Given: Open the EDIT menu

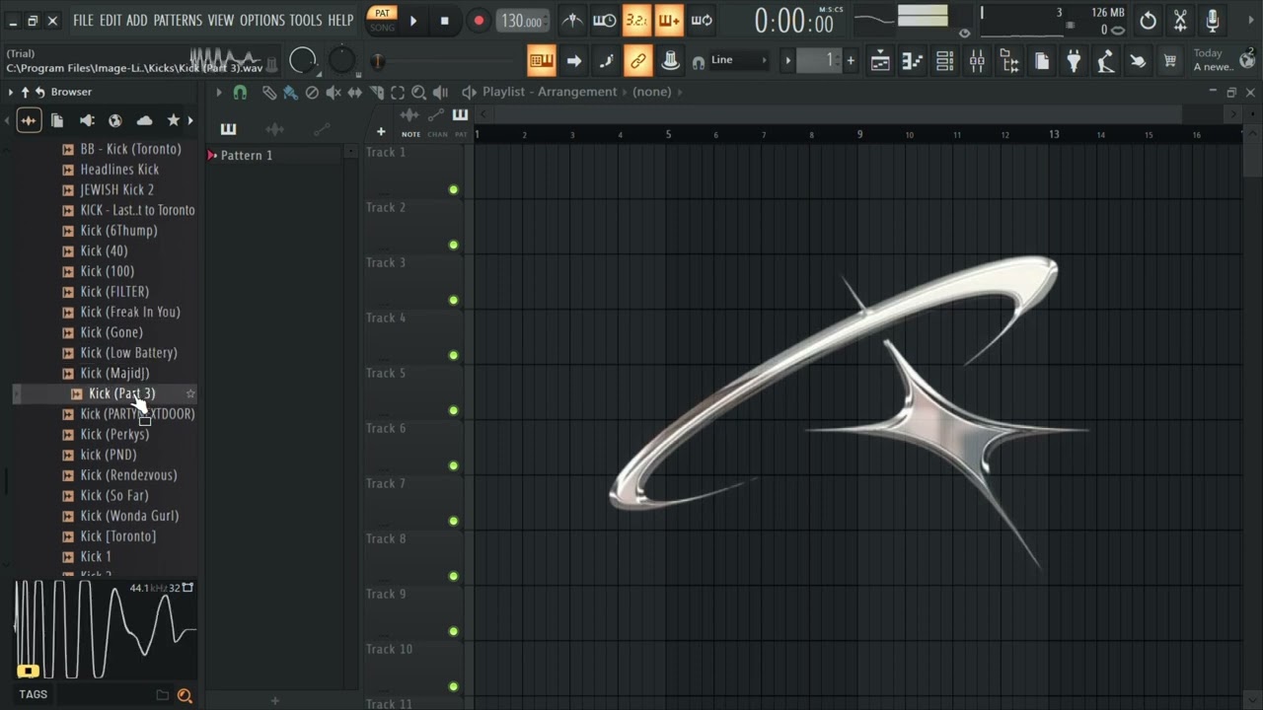Looking at the screenshot, I should pyautogui.click(x=111, y=20).
